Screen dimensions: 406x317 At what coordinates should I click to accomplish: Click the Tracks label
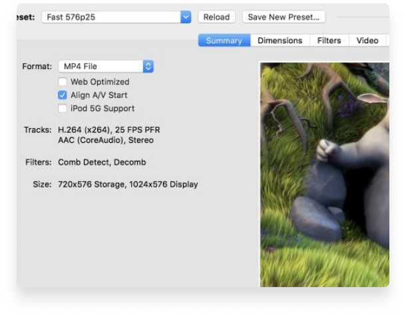click(37, 130)
